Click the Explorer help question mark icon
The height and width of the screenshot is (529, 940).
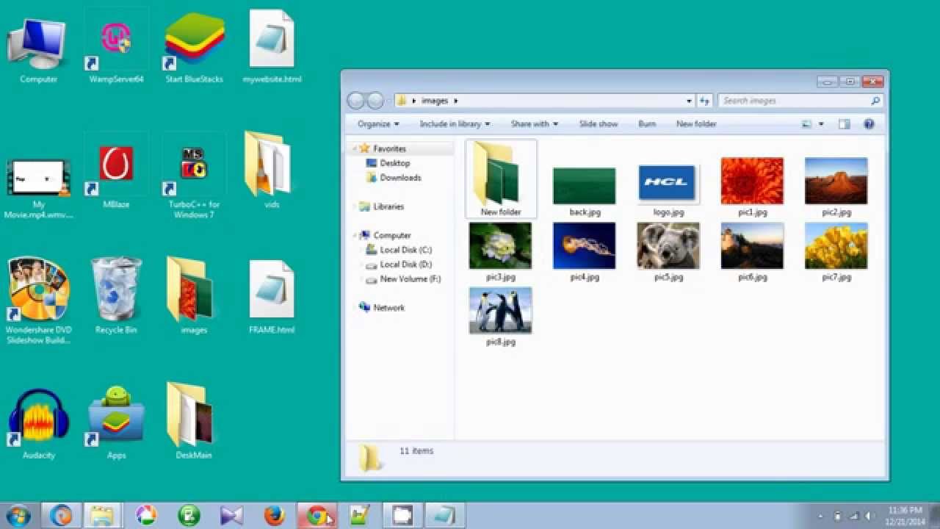tap(869, 124)
